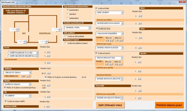The image size is (187, 111).
Task: Adjust Baterie pro umyvadlo quantity stepper
Action: (x=139, y=98)
